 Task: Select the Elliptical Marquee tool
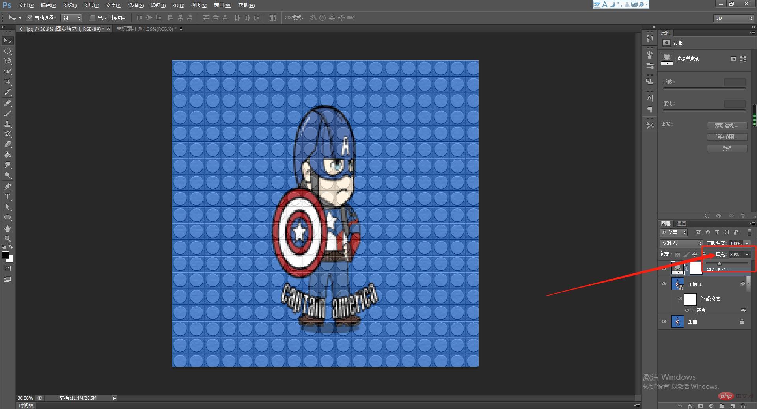(7, 51)
